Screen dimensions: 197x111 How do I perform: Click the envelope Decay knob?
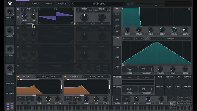click(x=162, y=30)
